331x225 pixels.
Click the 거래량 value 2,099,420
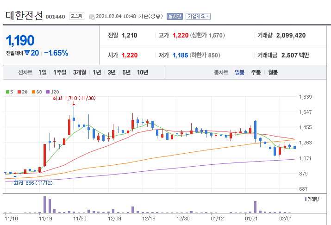(291, 35)
